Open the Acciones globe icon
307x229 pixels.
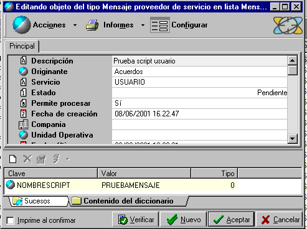(21, 25)
